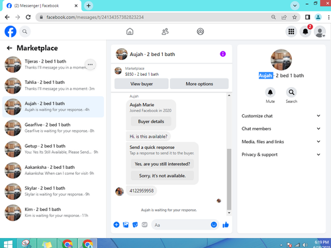
Task: Open a new browser tab
Action: tap(89, 5)
